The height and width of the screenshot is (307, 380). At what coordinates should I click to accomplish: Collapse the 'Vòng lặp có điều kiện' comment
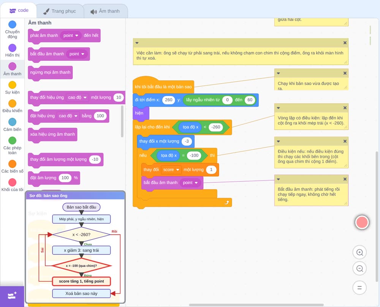279,107
